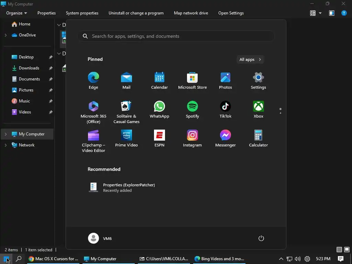Open the Instagram app
The width and height of the screenshot is (352, 264).
click(192, 139)
